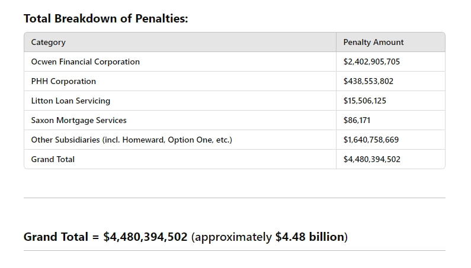471x268 pixels.
Task: Select the $2,402,905,705 amount cell
Action: pyautogui.click(x=390, y=62)
